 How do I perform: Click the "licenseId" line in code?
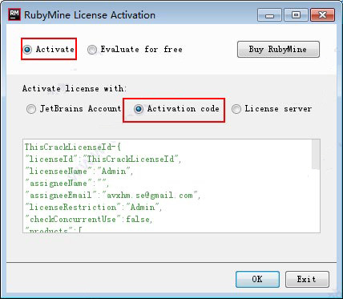click(103, 159)
